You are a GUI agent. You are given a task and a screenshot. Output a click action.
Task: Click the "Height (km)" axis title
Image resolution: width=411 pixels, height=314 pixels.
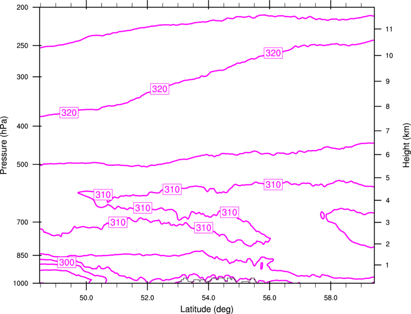(406, 145)
